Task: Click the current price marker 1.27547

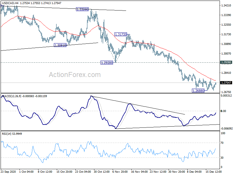Action: (x=226, y=83)
